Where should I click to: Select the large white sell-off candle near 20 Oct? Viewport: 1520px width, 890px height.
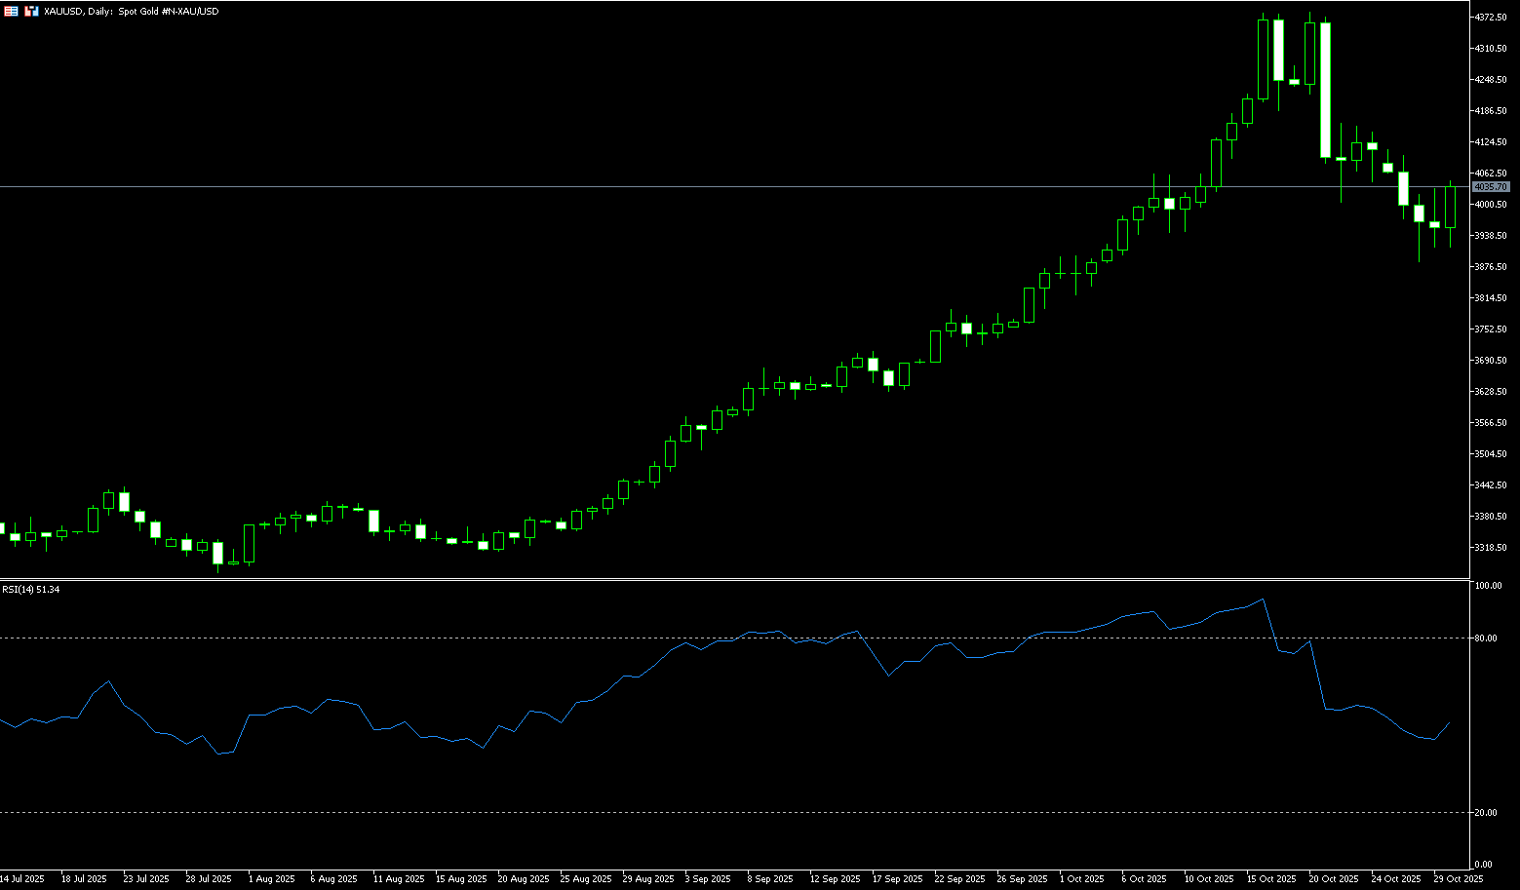pos(1325,90)
